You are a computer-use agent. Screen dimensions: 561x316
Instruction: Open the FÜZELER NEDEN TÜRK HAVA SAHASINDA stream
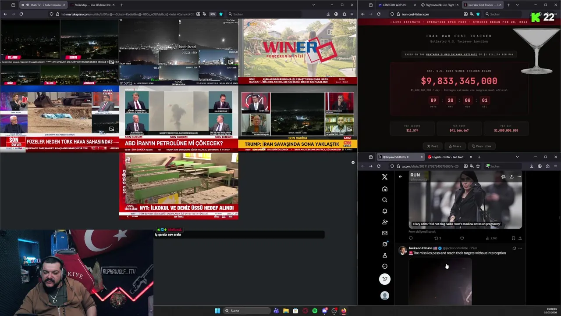(x=60, y=119)
